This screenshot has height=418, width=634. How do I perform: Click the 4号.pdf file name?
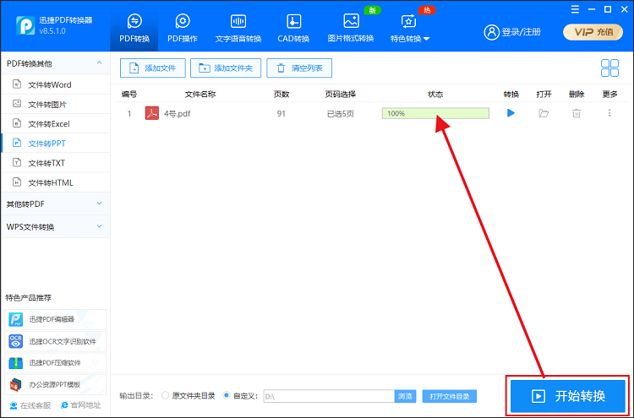click(x=178, y=113)
